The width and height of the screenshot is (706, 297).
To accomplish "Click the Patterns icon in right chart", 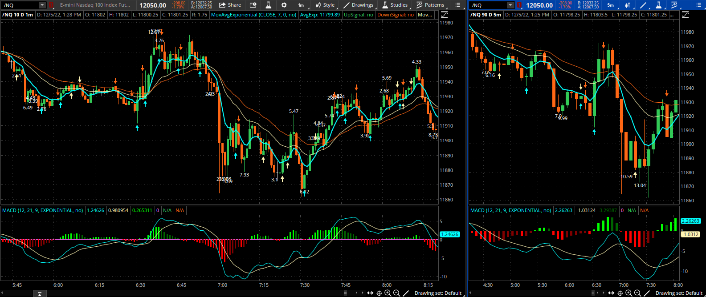I will click(674, 5).
